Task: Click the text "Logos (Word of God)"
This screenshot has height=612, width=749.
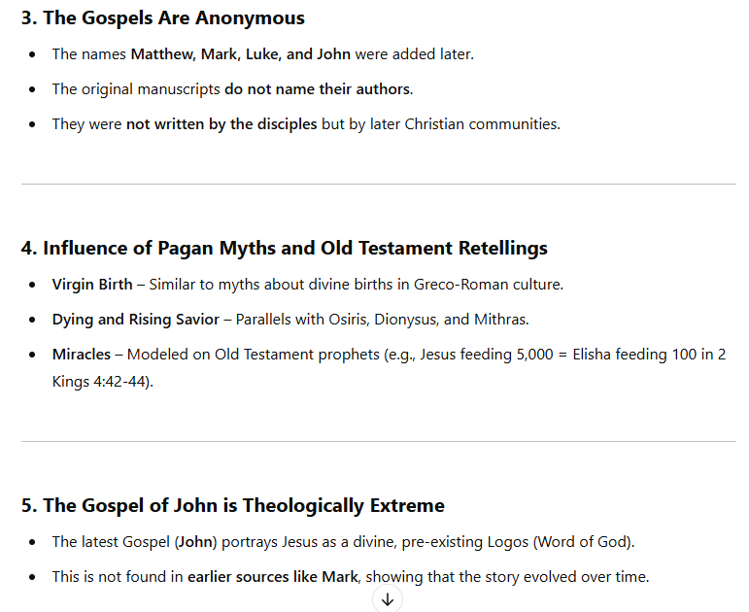Action: 560,542
